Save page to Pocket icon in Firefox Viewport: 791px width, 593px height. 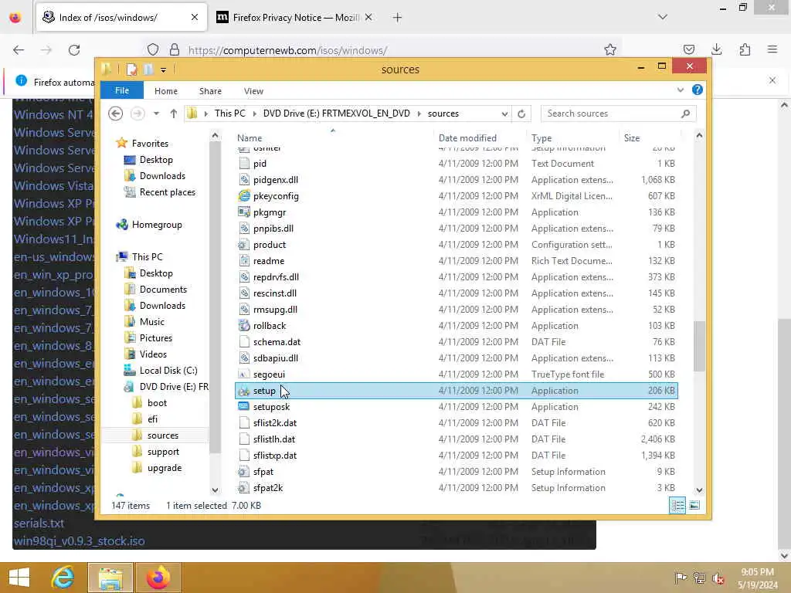tap(688, 49)
